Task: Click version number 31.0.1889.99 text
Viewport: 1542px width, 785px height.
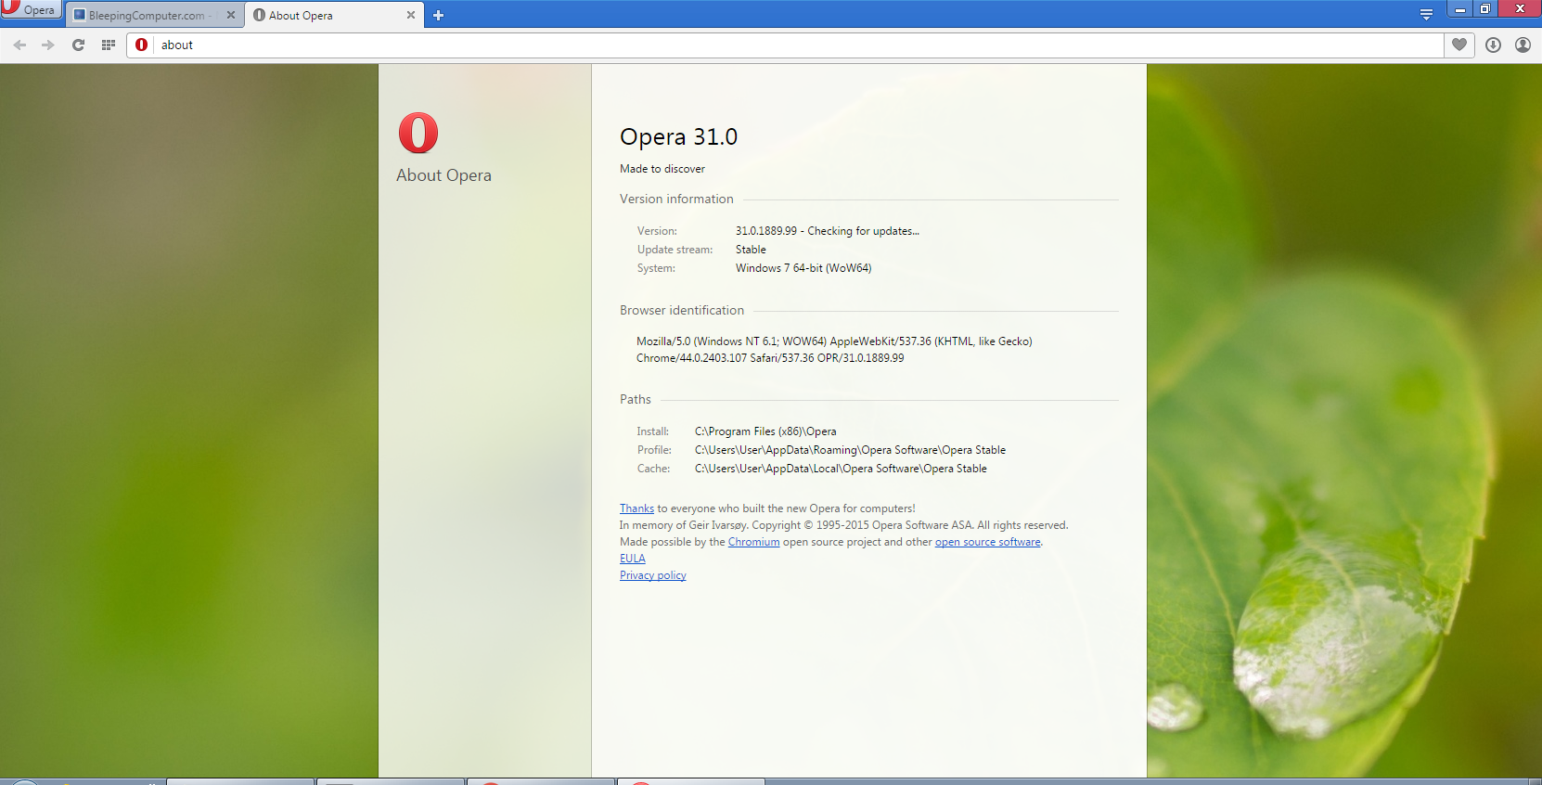Action: click(766, 231)
